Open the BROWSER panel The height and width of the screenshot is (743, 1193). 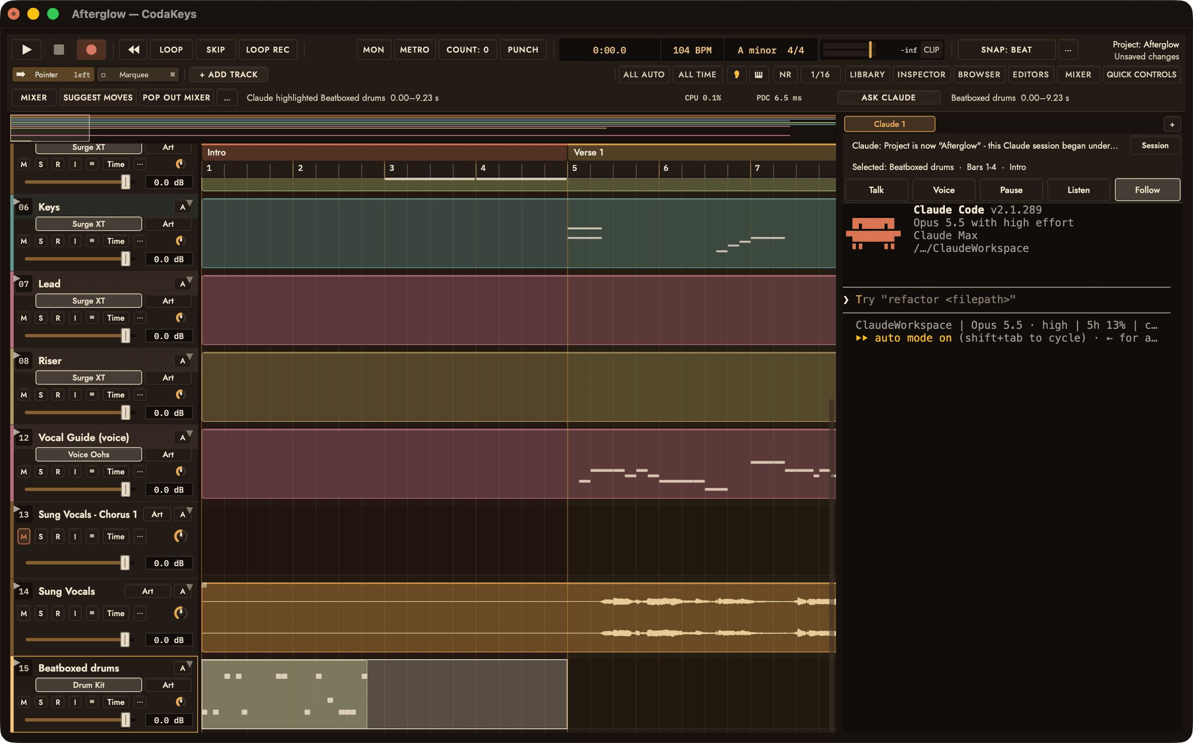(x=979, y=75)
